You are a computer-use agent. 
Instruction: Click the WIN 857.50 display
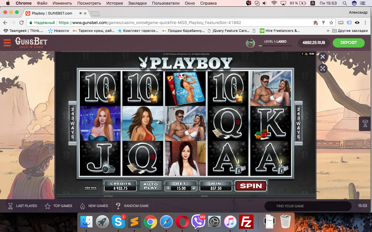click(216, 186)
